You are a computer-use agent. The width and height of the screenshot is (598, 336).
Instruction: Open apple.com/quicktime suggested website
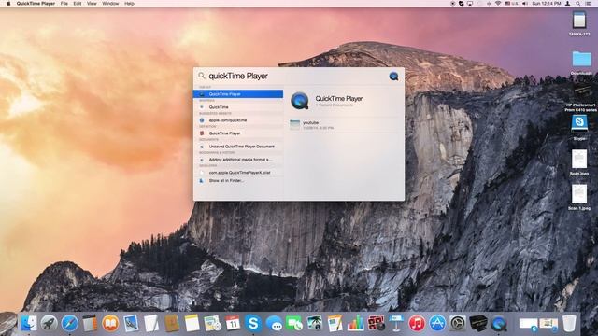click(238, 120)
